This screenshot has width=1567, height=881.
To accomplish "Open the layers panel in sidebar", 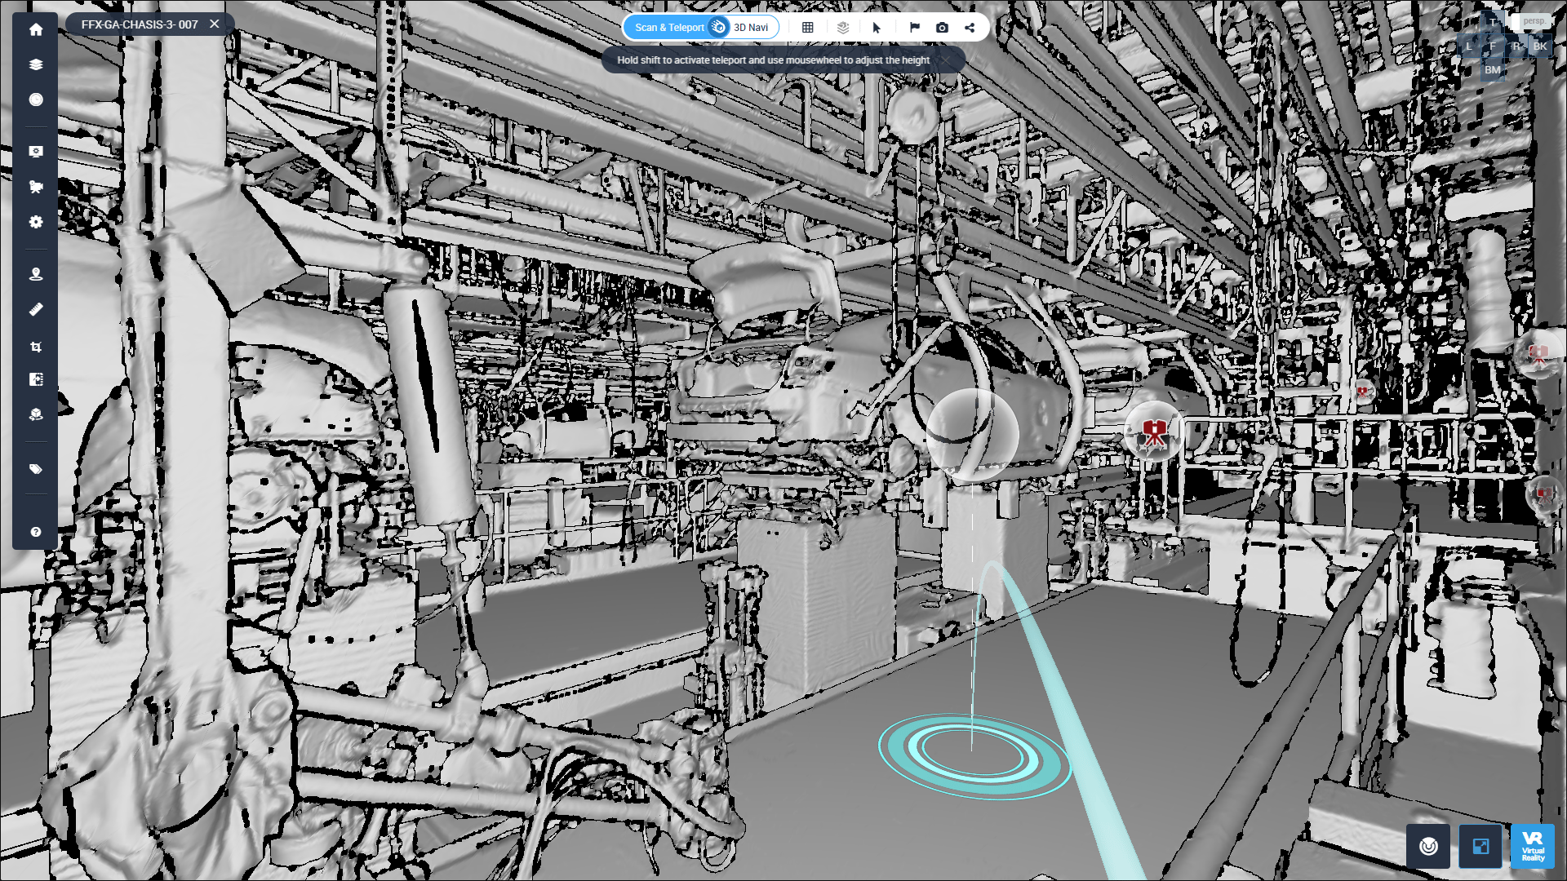I will click(x=36, y=64).
